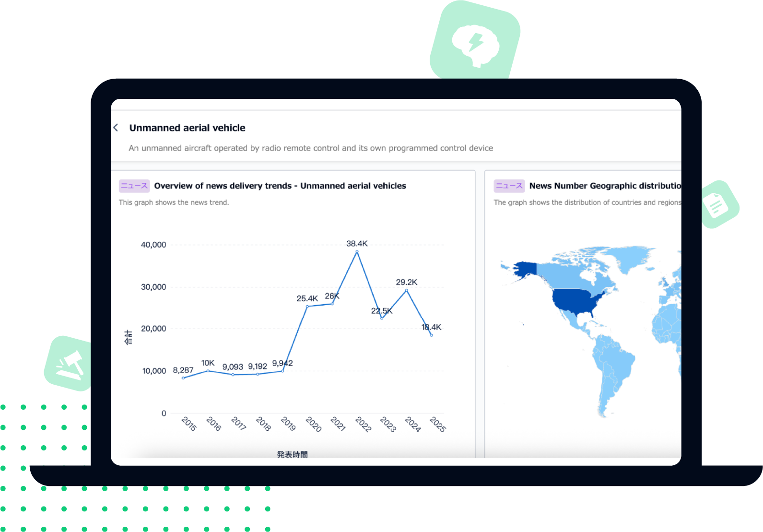The height and width of the screenshot is (532, 763).
Task: Click the 22.5K data point for 2023
Action: (x=382, y=318)
